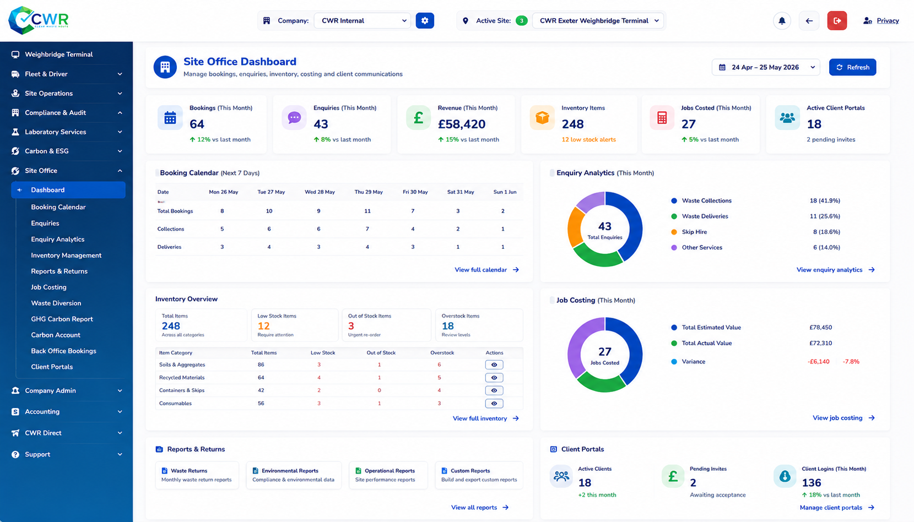The image size is (914, 522).
Task: Click the green Total Actual Value dot
Action: point(674,344)
